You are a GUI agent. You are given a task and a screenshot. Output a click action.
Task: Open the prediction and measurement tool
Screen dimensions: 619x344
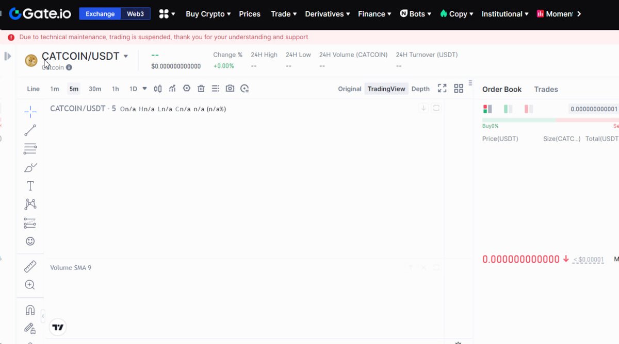[30, 223]
